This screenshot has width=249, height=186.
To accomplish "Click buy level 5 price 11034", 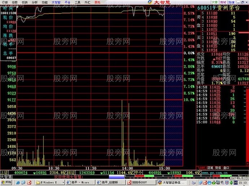I will click(212, 50).
